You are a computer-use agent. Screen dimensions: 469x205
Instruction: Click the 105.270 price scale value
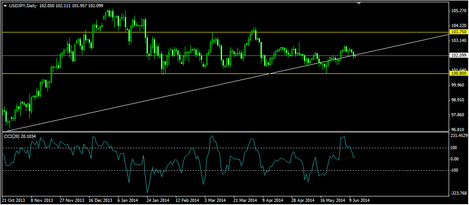pos(459,11)
